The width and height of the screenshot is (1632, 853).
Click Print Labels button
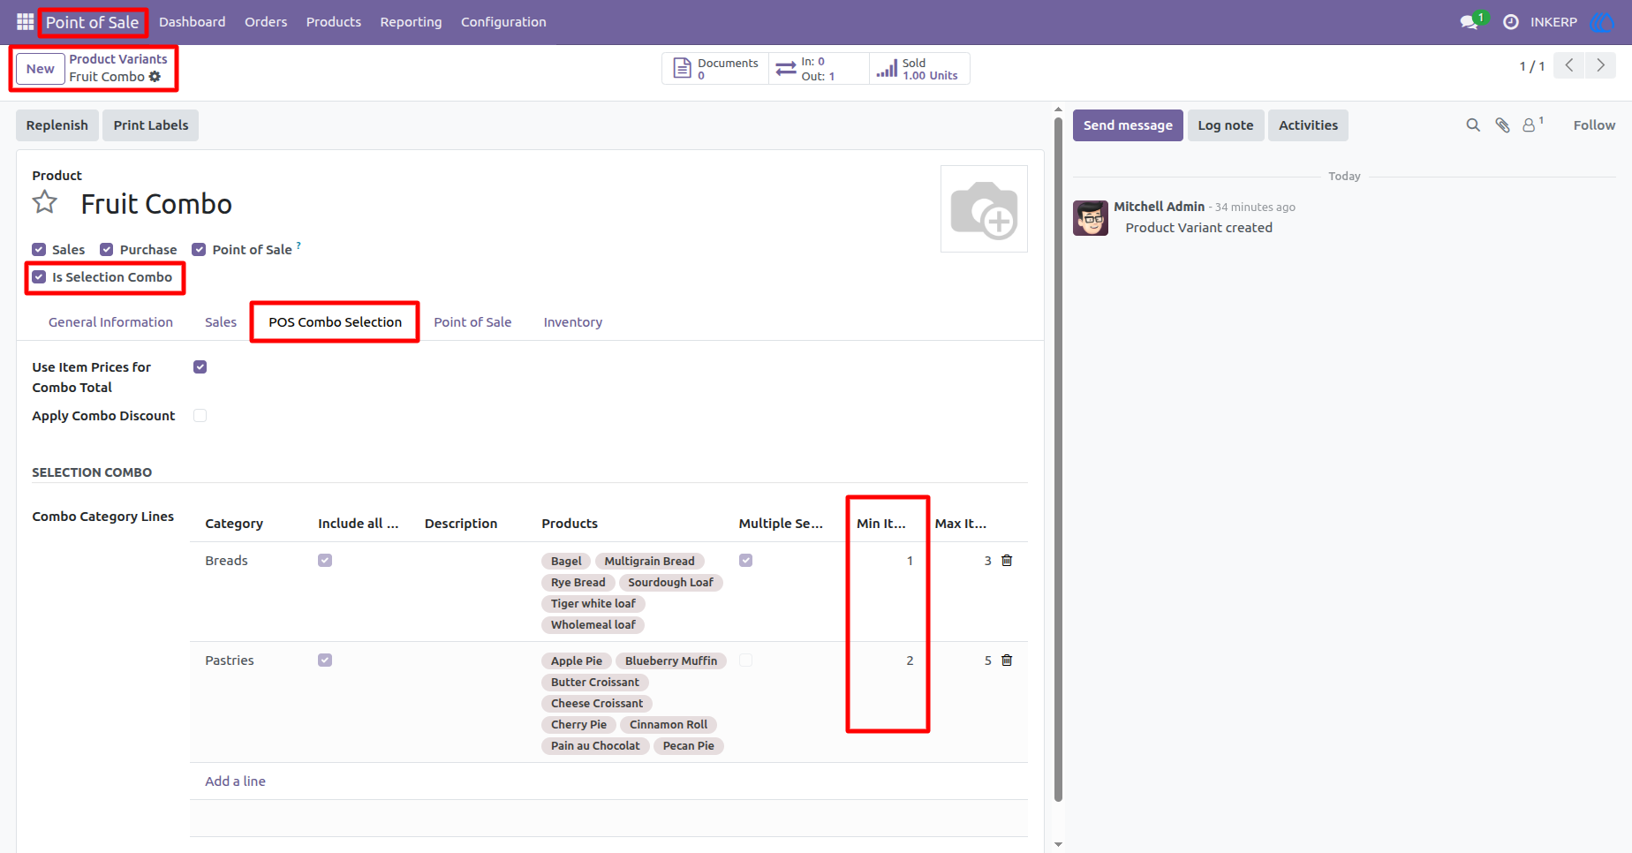pyautogui.click(x=151, y=125)
